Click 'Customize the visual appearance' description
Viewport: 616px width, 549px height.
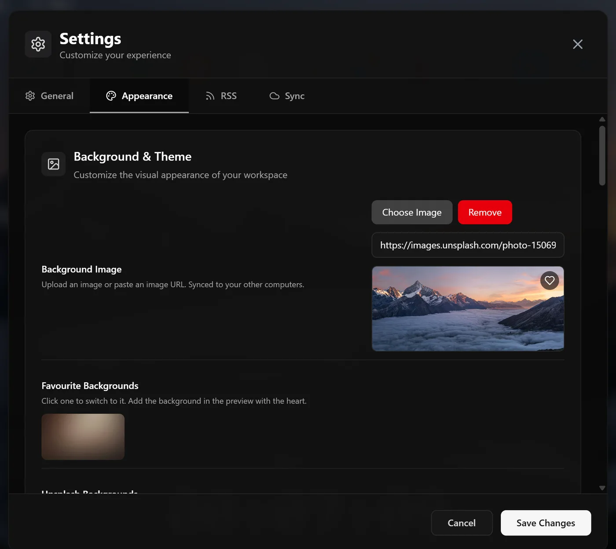coord(180,175)
